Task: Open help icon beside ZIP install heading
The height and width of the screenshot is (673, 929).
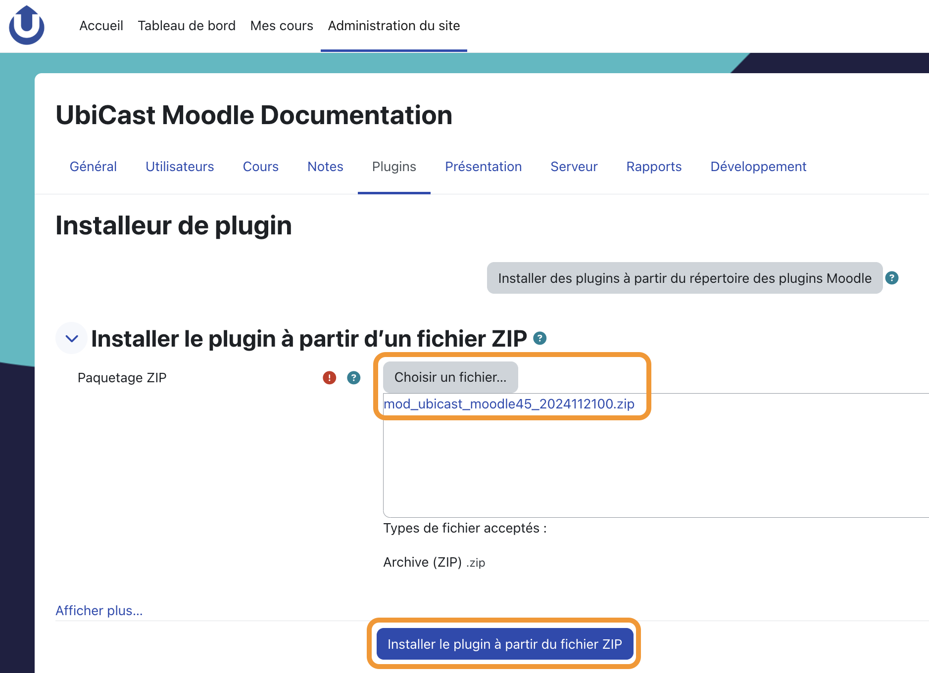Action: [539, 338]
